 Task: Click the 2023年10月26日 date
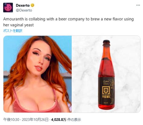click(35, 120)
